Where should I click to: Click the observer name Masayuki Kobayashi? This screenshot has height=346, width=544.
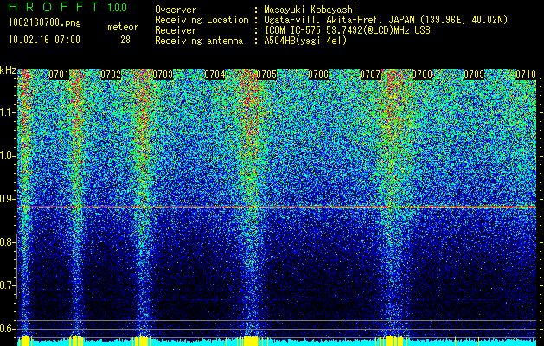(x=310, y=10)
